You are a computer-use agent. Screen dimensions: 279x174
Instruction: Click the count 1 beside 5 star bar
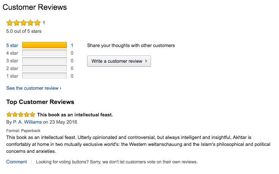point(72,46)
